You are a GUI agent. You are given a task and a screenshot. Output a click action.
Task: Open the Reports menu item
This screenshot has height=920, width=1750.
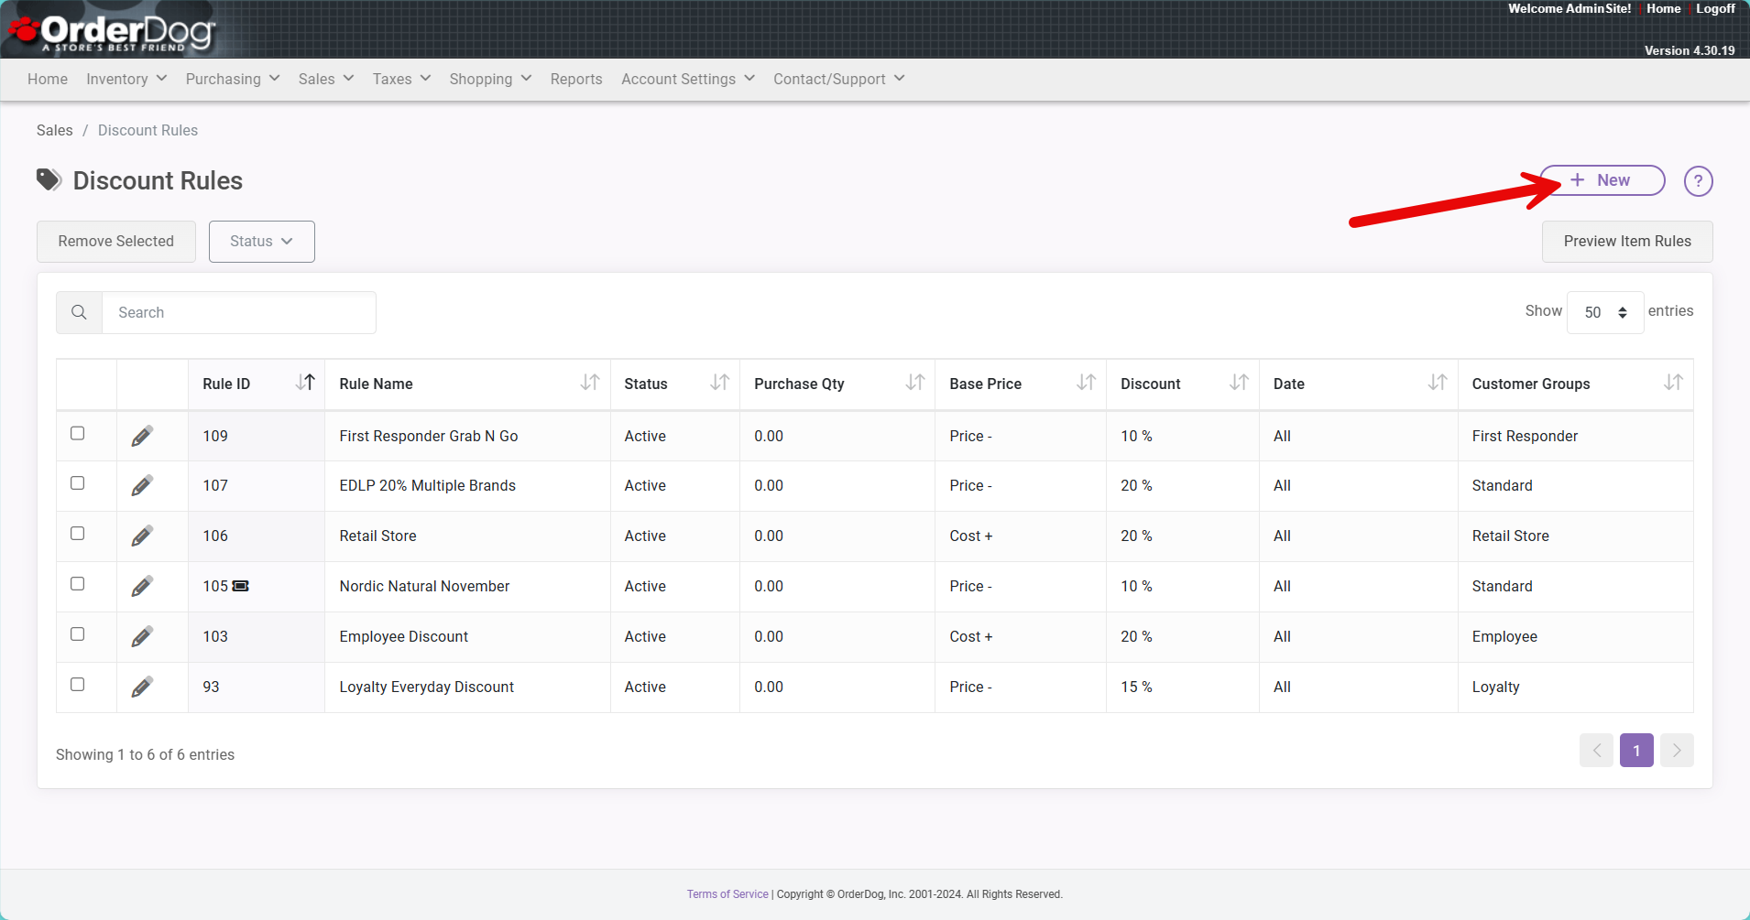[576, 79]
